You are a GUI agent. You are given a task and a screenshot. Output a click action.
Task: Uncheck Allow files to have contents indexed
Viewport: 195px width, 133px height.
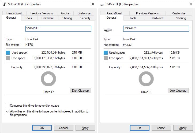pos(8,111)
